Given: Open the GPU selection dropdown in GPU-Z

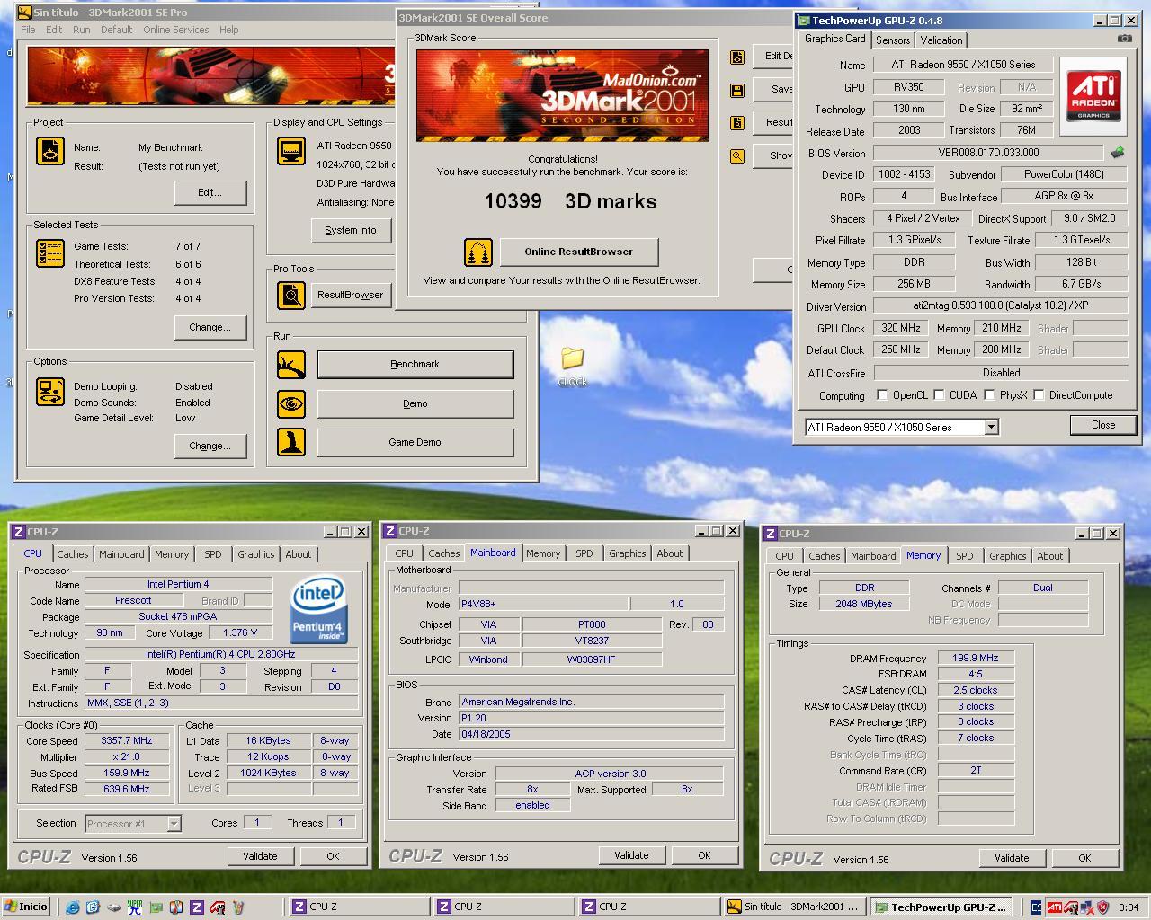Looking at the screenshot, I should coord(991,428).
